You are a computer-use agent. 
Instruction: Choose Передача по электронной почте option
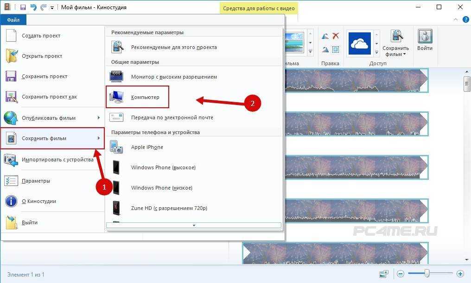[194, 118]
